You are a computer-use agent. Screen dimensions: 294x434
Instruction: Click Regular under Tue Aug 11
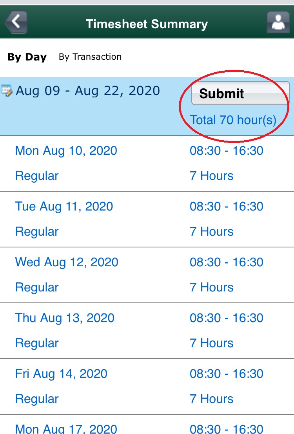pos(36,231)
